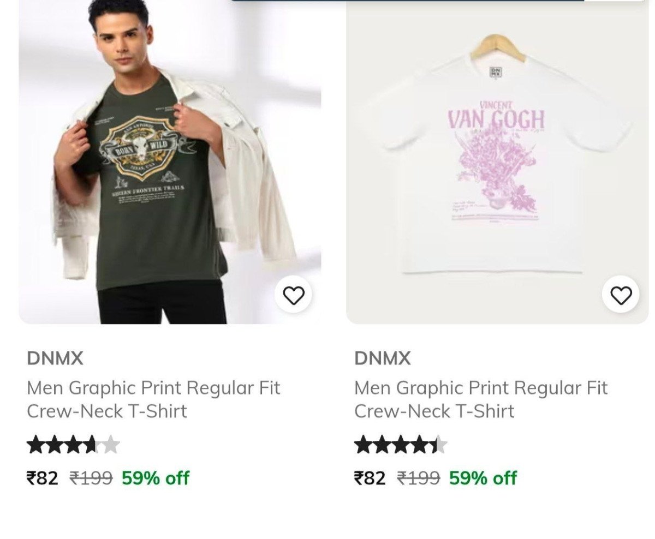655x539 pixels.
Task: Tap heart icon on Van Gogh t-shirt
Action: [x=621, y=295]
